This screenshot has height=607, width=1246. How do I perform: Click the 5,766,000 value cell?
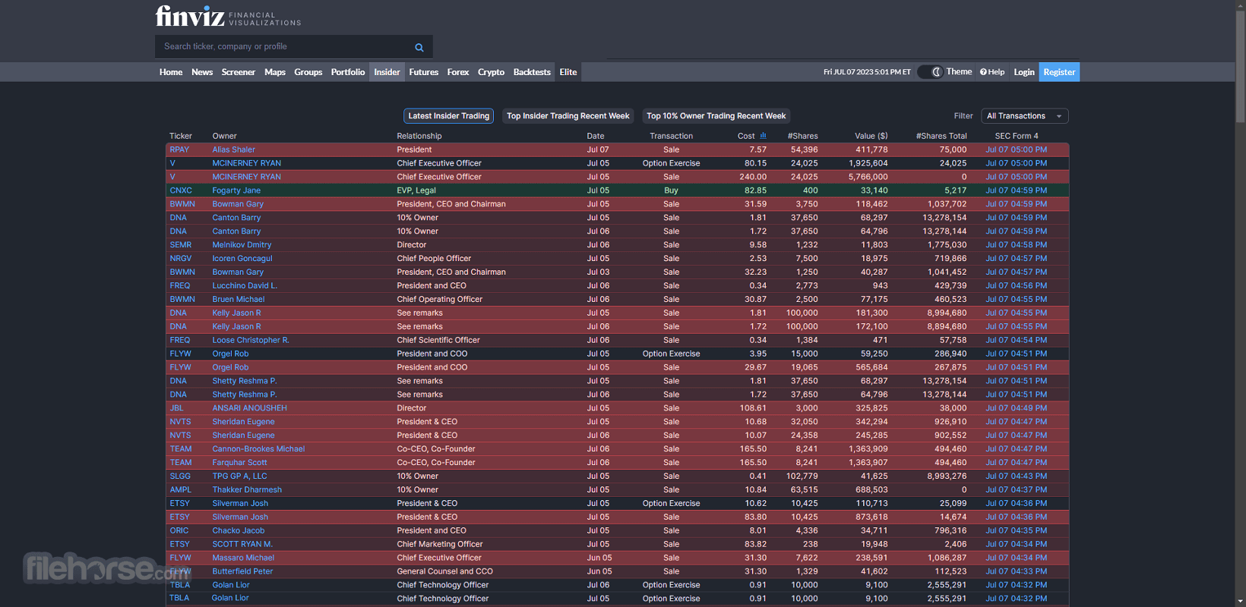pos(868,177)
